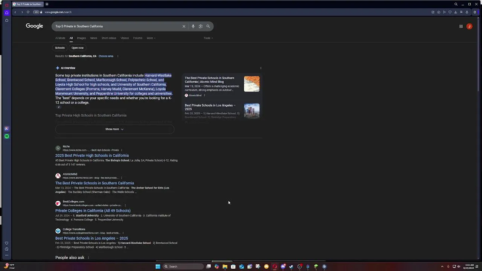
Task: Click the Atomic Mind source thumbnail image
Action: (252, 84)
